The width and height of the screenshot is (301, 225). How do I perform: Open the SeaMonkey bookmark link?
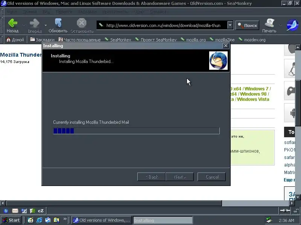pos(118,40)
